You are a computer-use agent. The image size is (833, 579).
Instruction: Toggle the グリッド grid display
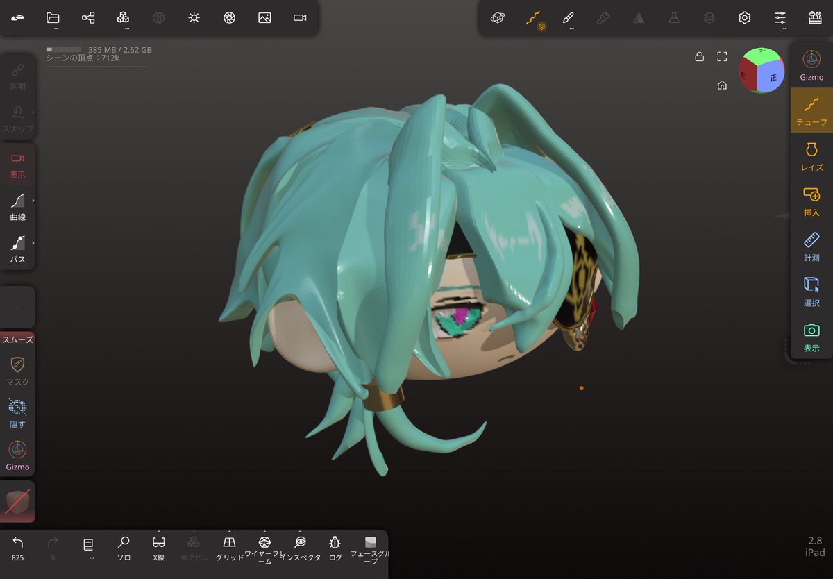tap(230, 547)
